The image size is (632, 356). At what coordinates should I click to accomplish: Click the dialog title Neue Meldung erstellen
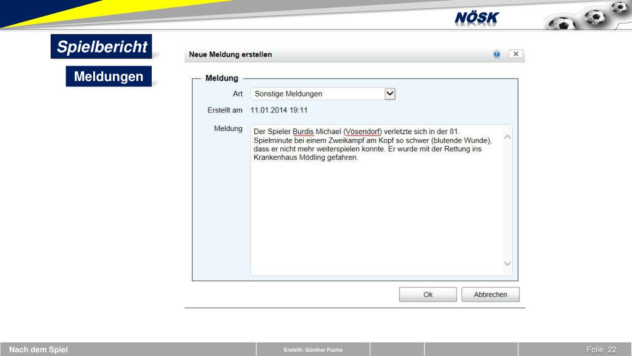pos(230,54)
